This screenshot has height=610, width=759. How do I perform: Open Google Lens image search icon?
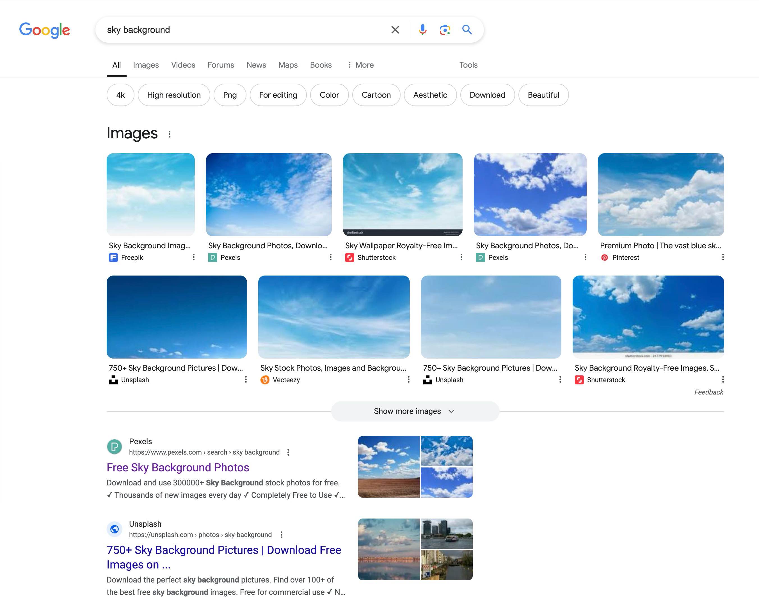[445, 30]
